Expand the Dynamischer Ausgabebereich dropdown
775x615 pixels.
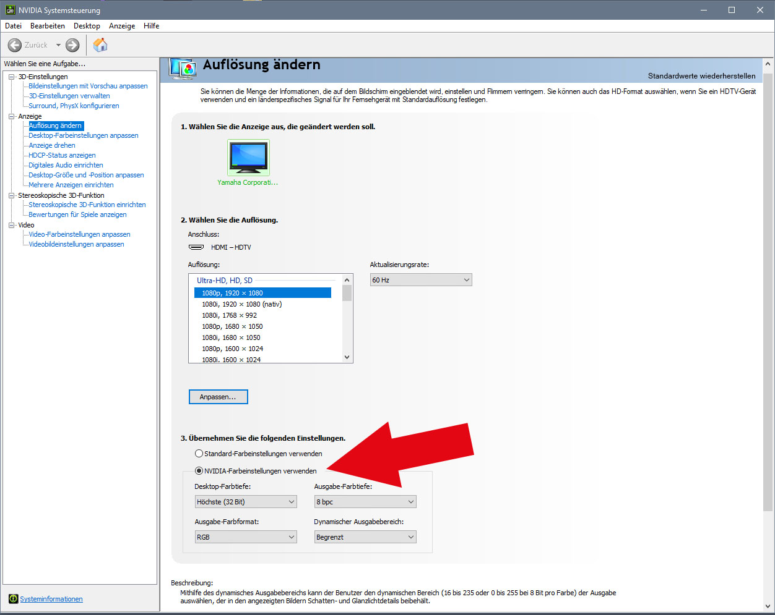tap(365, 537)
